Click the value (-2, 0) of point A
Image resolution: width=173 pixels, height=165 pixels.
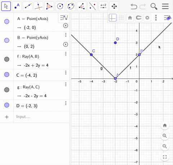[x=30, y=28]
